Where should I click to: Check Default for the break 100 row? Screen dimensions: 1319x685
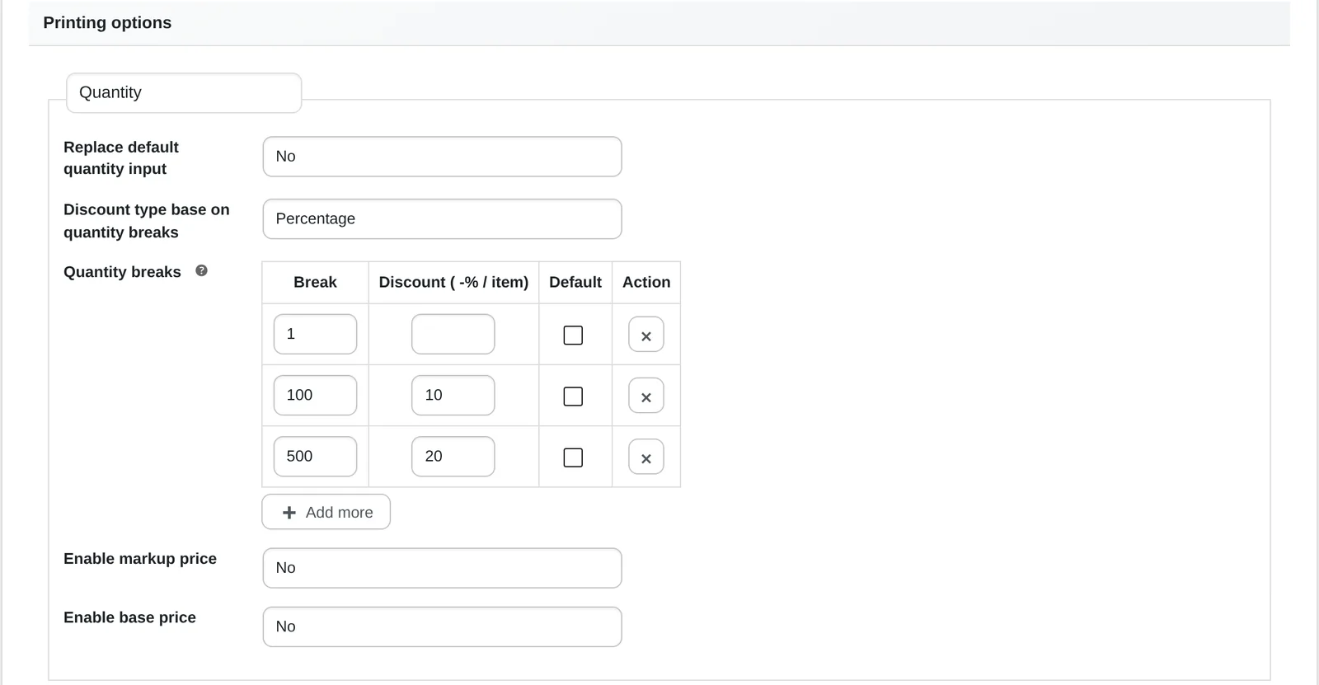[573, 396]
